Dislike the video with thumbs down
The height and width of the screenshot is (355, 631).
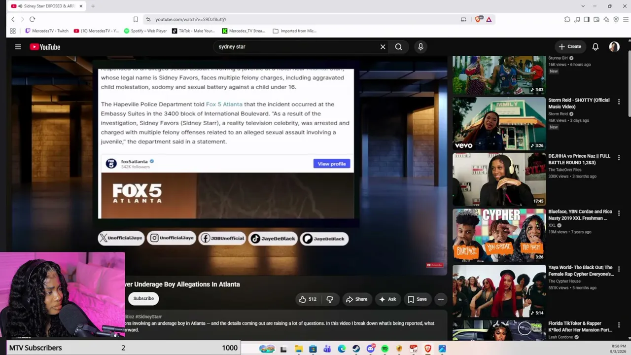pyautogui.click(x=330, y=299)
